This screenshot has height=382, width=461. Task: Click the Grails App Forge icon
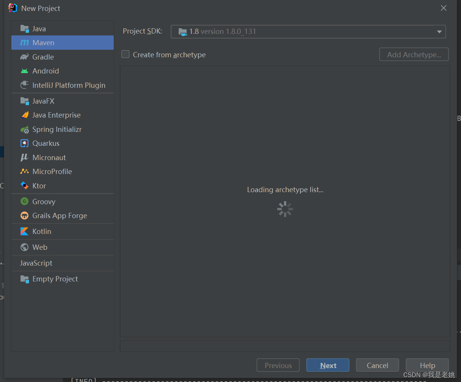(x=24, y=215)
